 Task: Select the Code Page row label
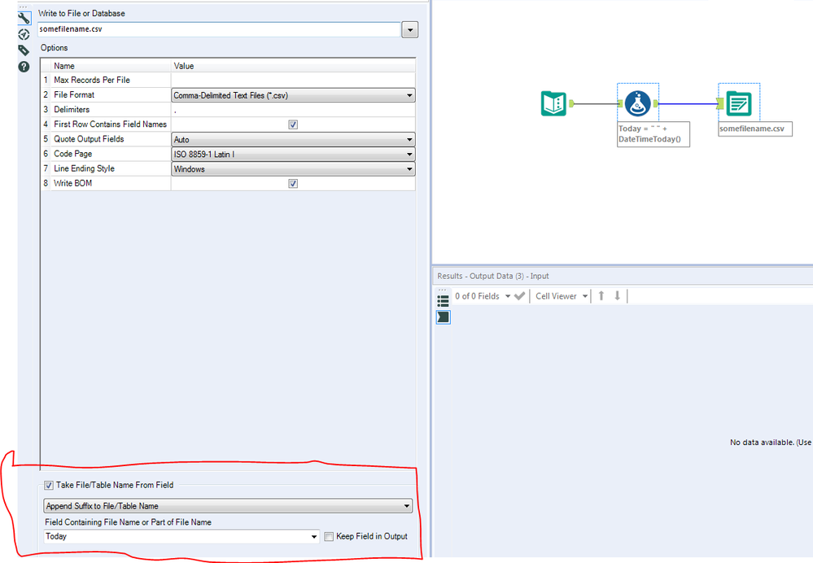coord(73,154)
